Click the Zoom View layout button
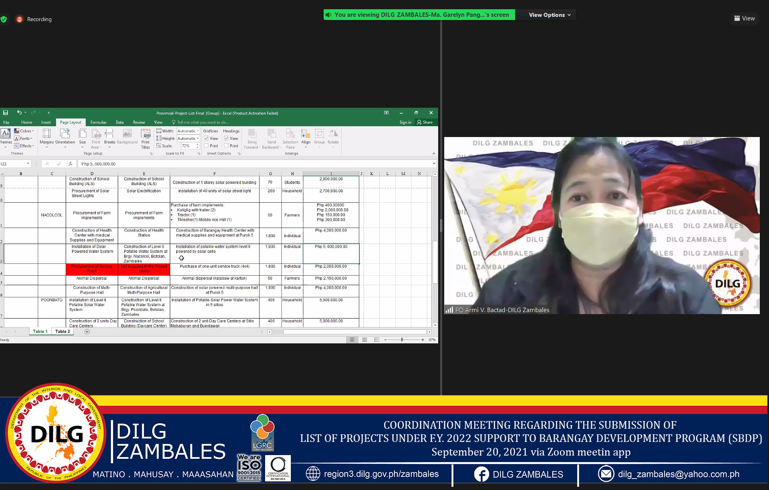This screenshot has width=769, height=490. tap(745, 18)
